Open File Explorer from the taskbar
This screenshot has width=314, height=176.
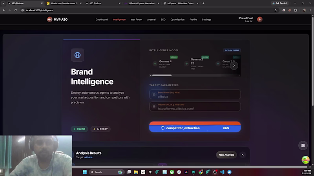pyautogui.click(x=136, y=172)
